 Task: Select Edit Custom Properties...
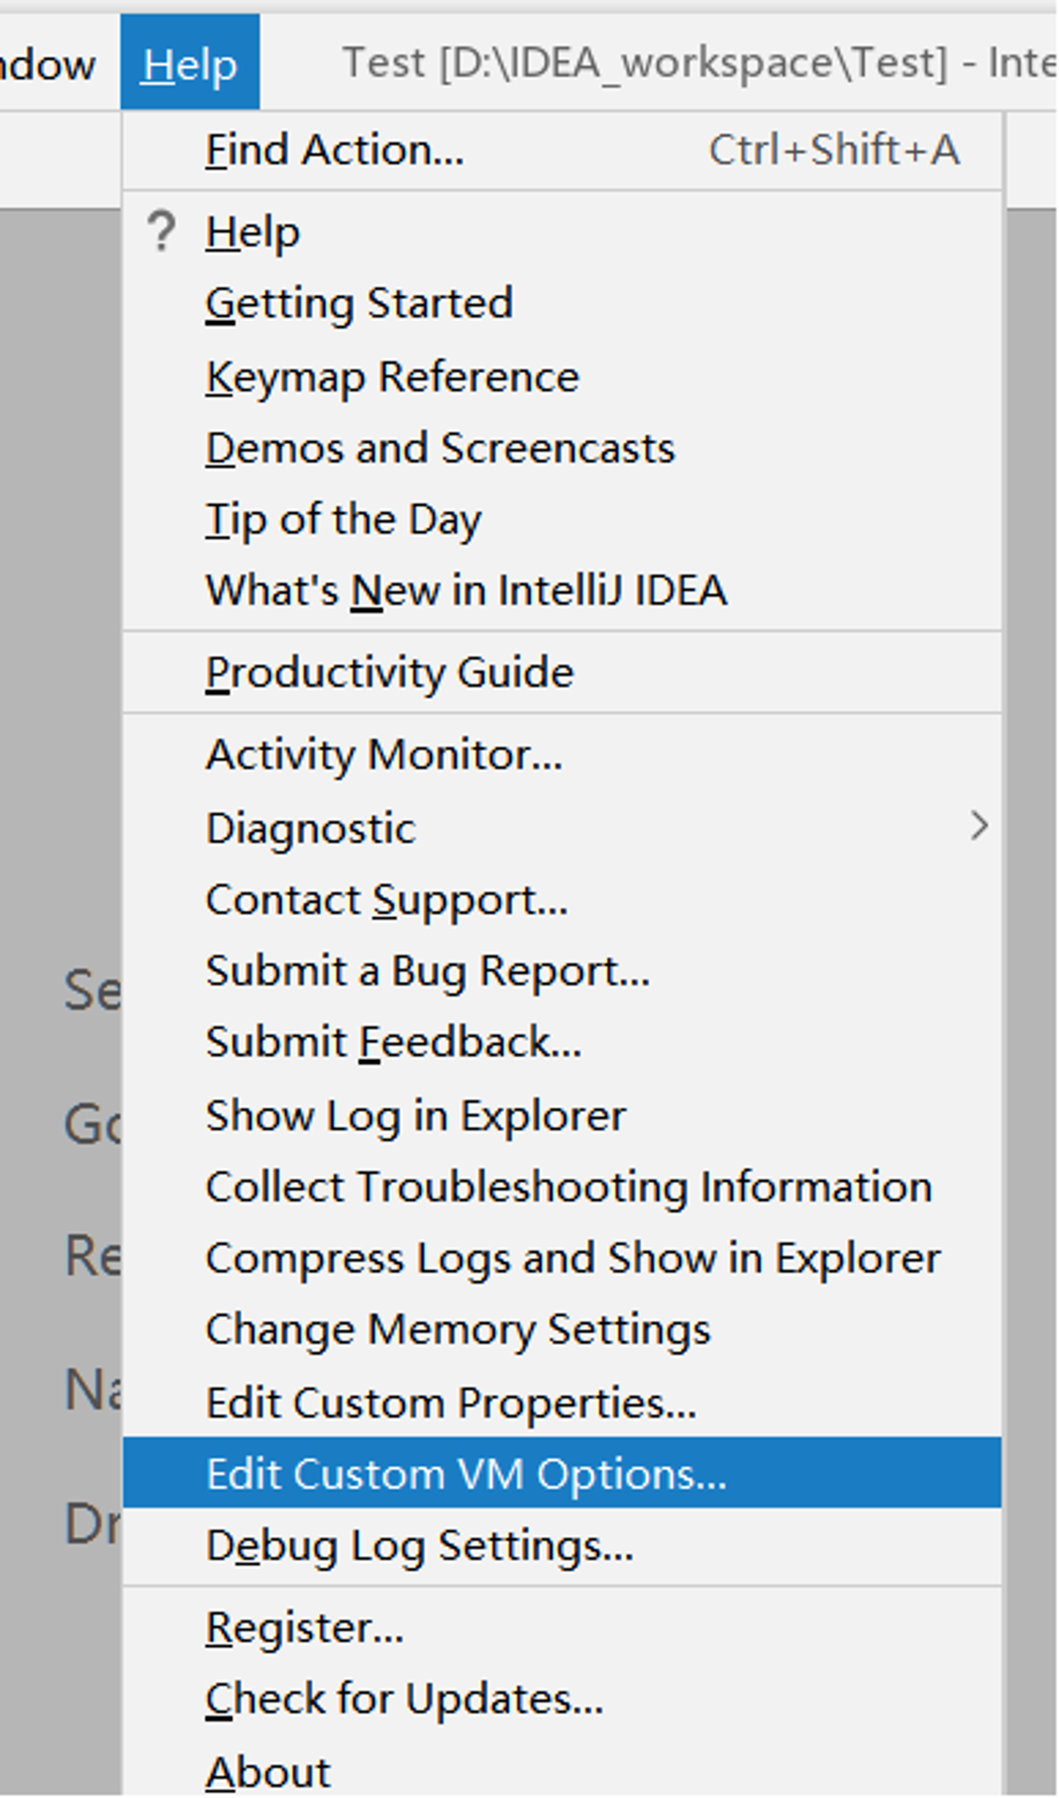563,1402
